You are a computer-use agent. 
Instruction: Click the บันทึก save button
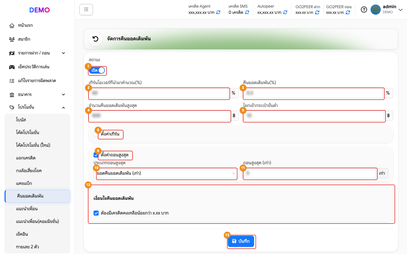click(x=241, y=241)
